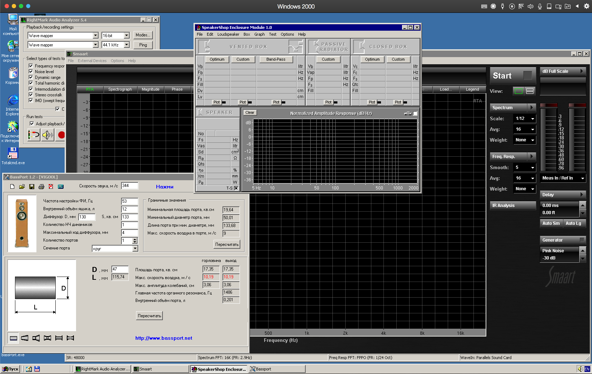592x374 pixels.
Task: Open the www.bassport.net link
Action: (164, 338)
